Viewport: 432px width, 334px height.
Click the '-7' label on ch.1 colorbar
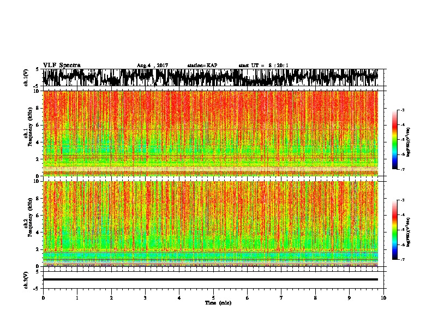[403, 169]
